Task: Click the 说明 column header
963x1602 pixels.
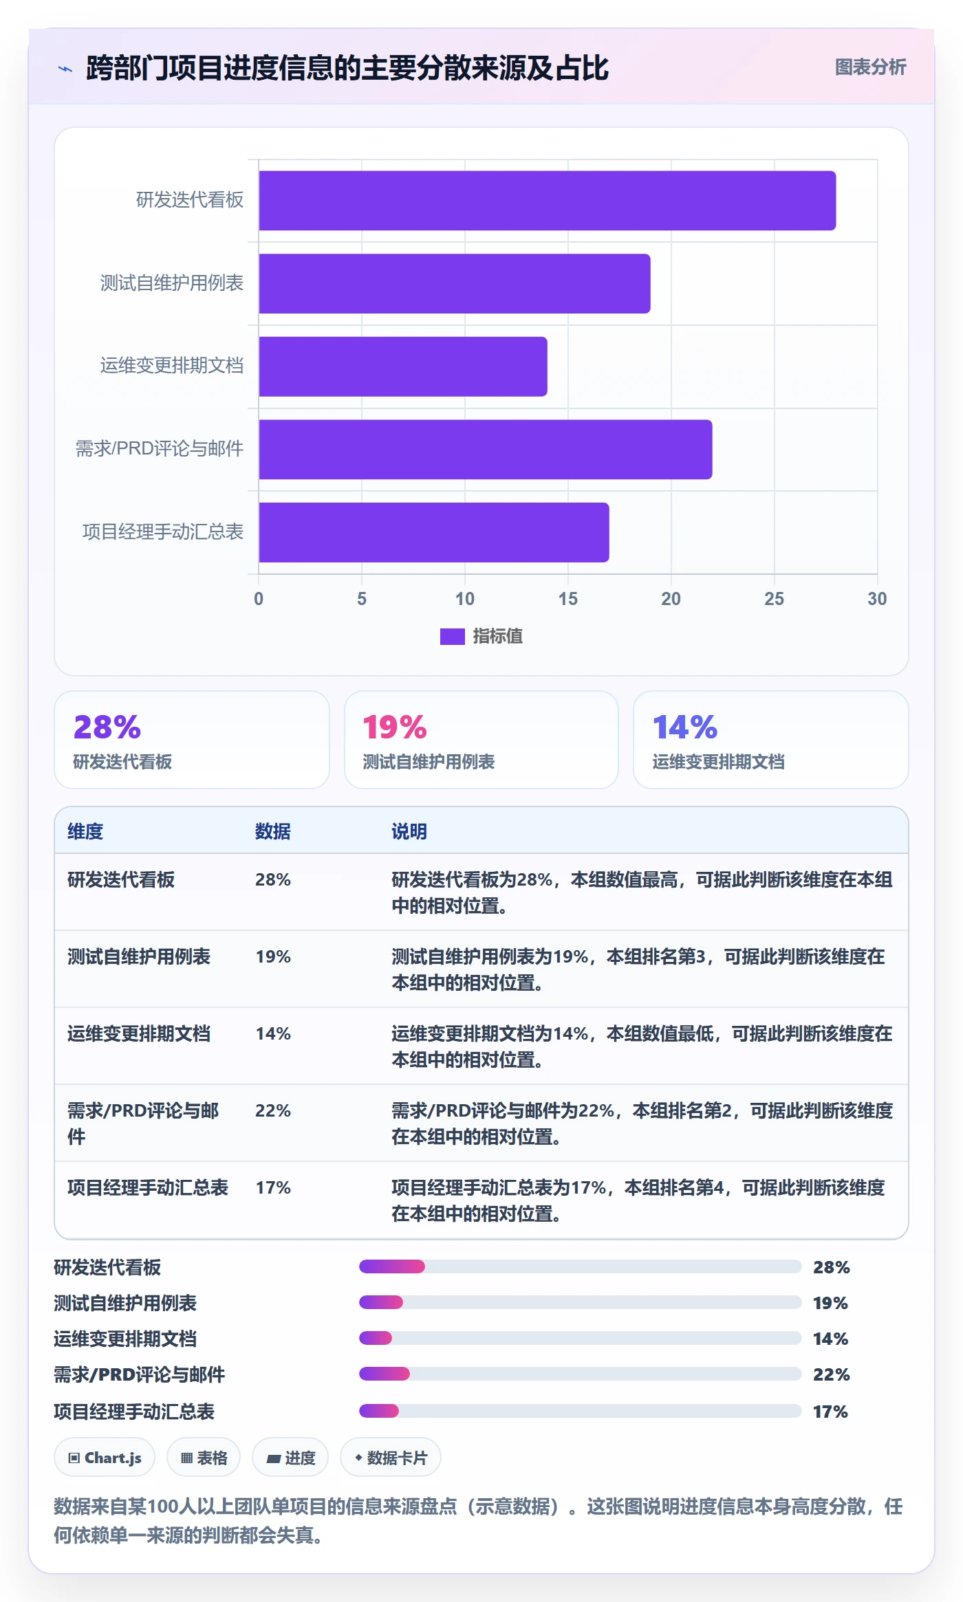Action: [x=409, y=831]
